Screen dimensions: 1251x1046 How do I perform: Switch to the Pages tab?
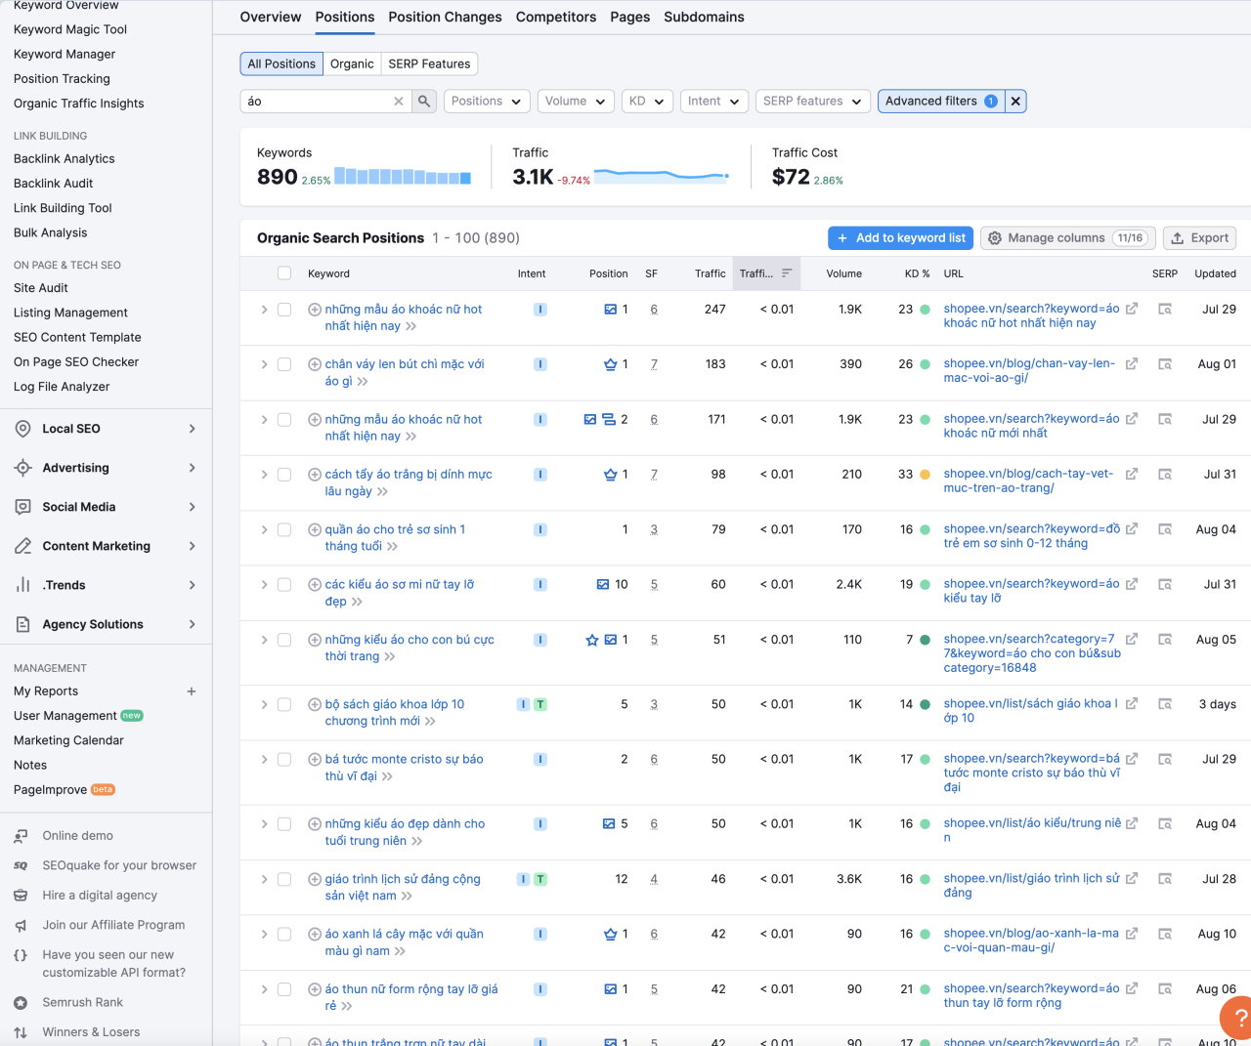[x=630, y=18]
